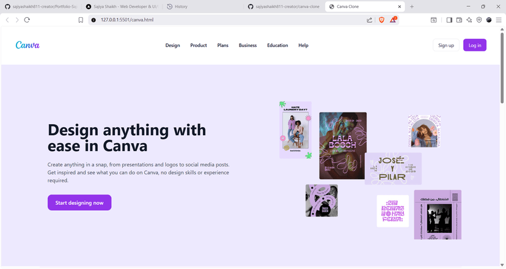This screenshot has width=506, height=269.
Task: Click the Sign up button
Action: (x=446, y=45)
